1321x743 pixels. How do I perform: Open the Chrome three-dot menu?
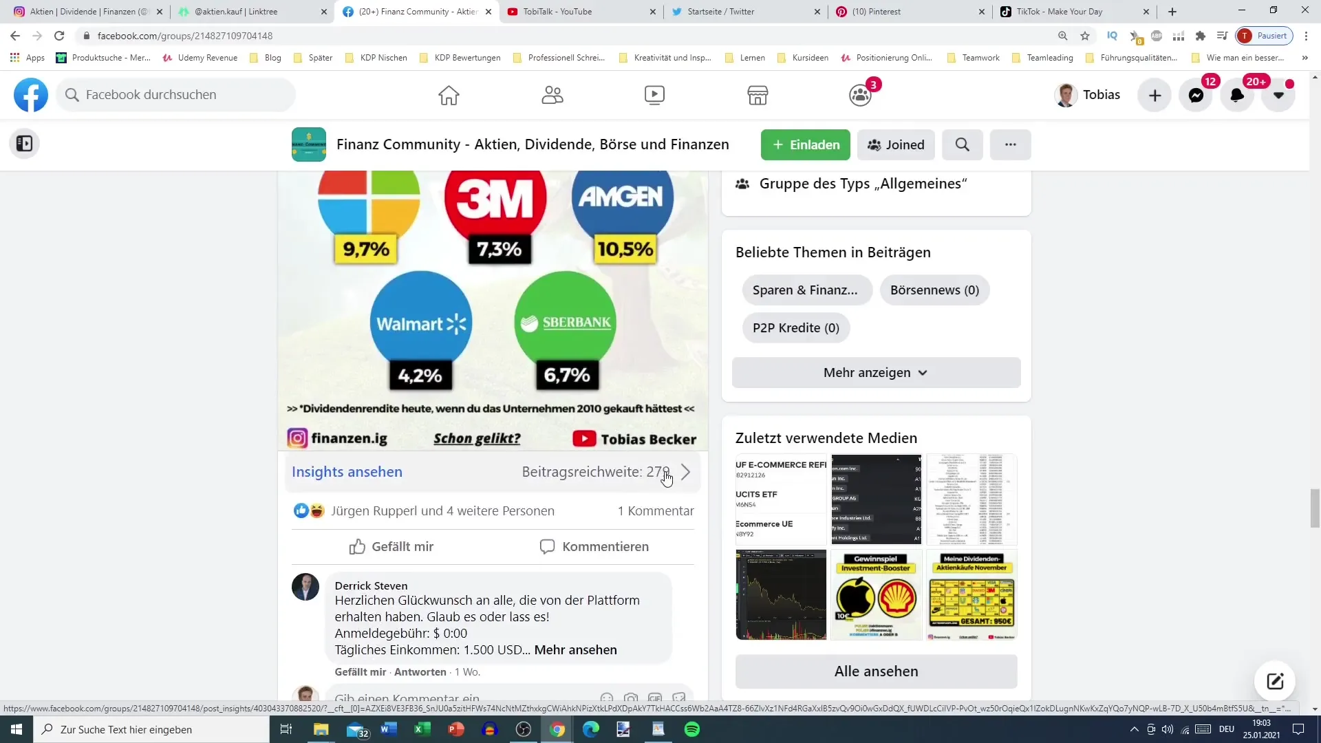1306,36
